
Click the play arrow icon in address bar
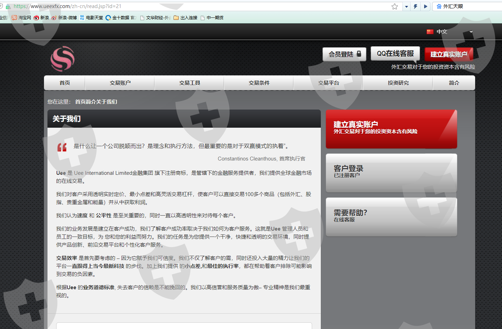pos(425,6)
